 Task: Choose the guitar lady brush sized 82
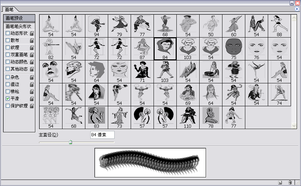[x=51, y=49]
